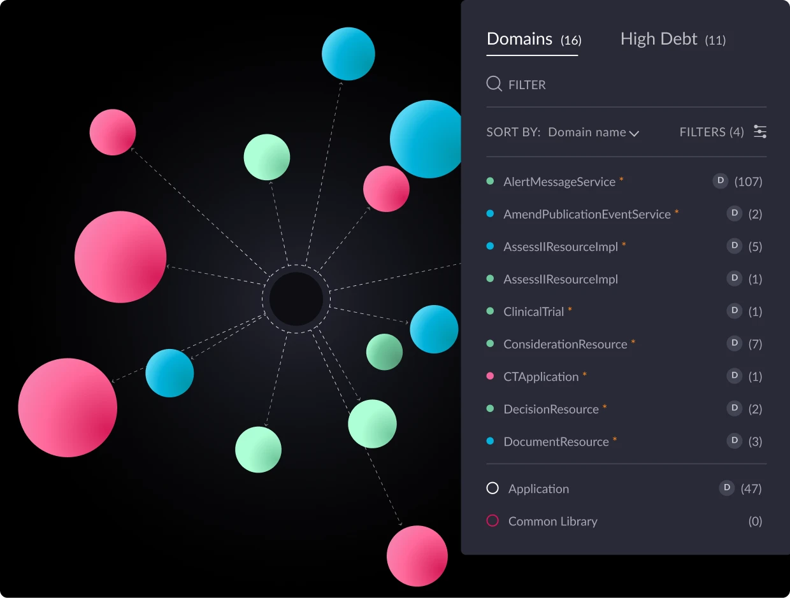
Task: Click the D badge on Application row
Action: tap(727, 488)
